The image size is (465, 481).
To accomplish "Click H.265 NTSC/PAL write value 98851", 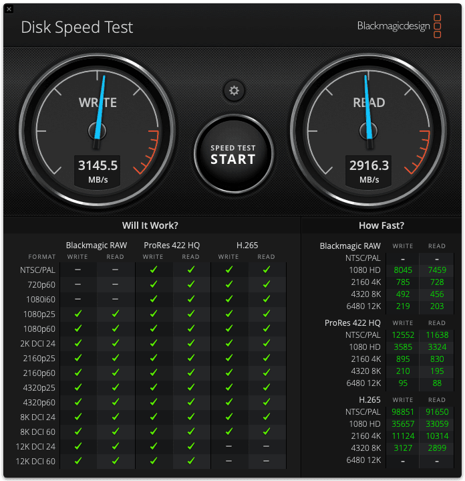I will 403,412.
